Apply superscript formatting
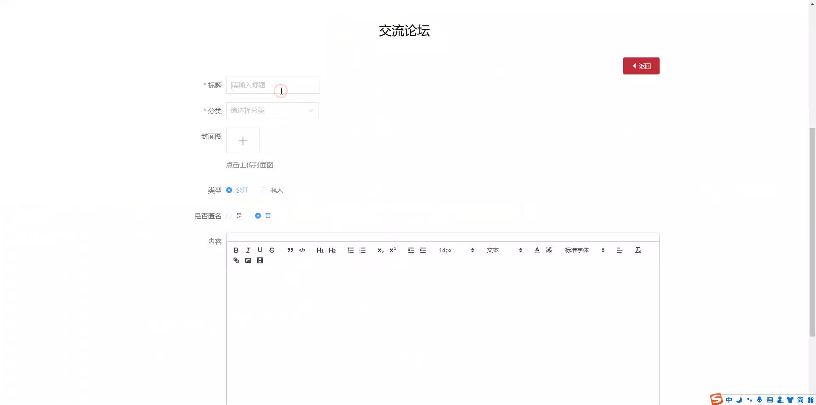816x405 pixels. (392, 250)
